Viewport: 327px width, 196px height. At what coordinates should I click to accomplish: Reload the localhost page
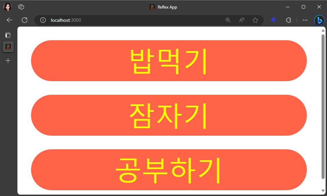[x=25, y=20]
